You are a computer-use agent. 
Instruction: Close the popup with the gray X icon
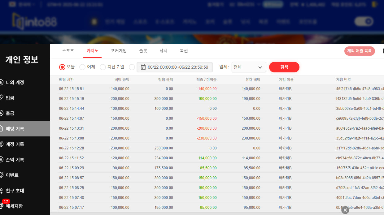coord(345,210)
